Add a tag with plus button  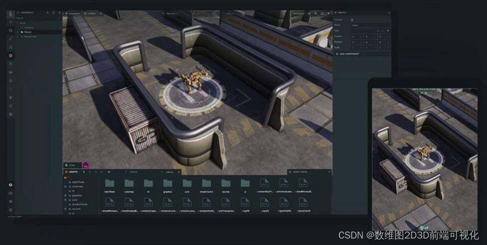(x=388, y=31)
